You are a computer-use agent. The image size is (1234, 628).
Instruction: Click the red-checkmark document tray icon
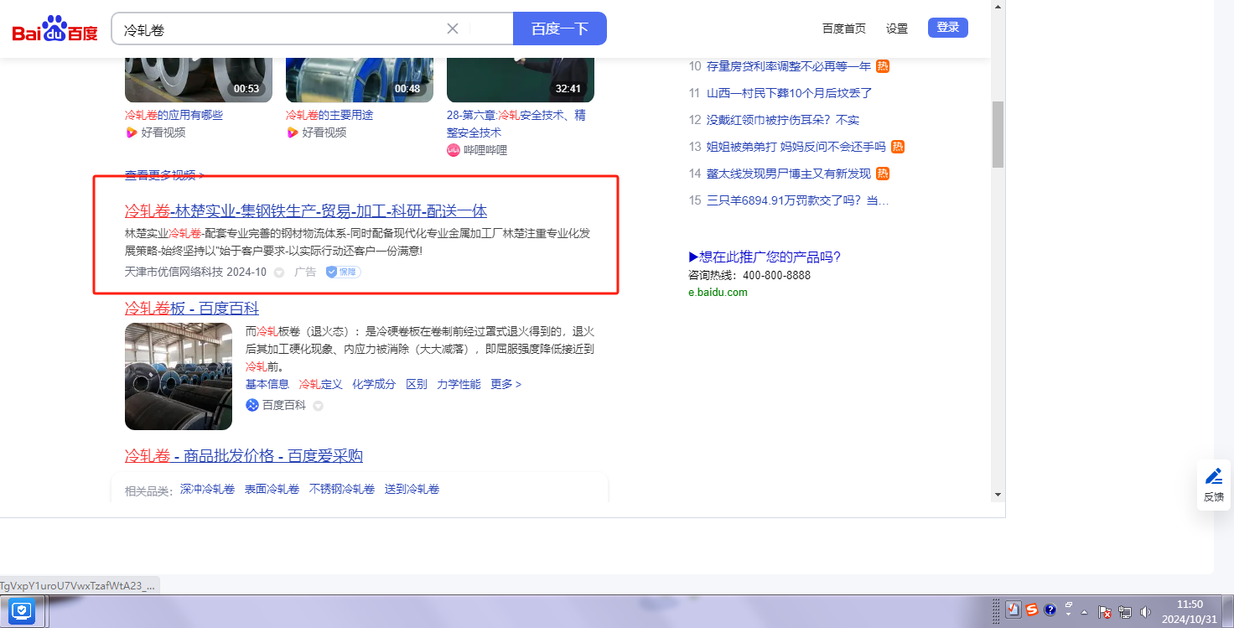[1013, 610]
